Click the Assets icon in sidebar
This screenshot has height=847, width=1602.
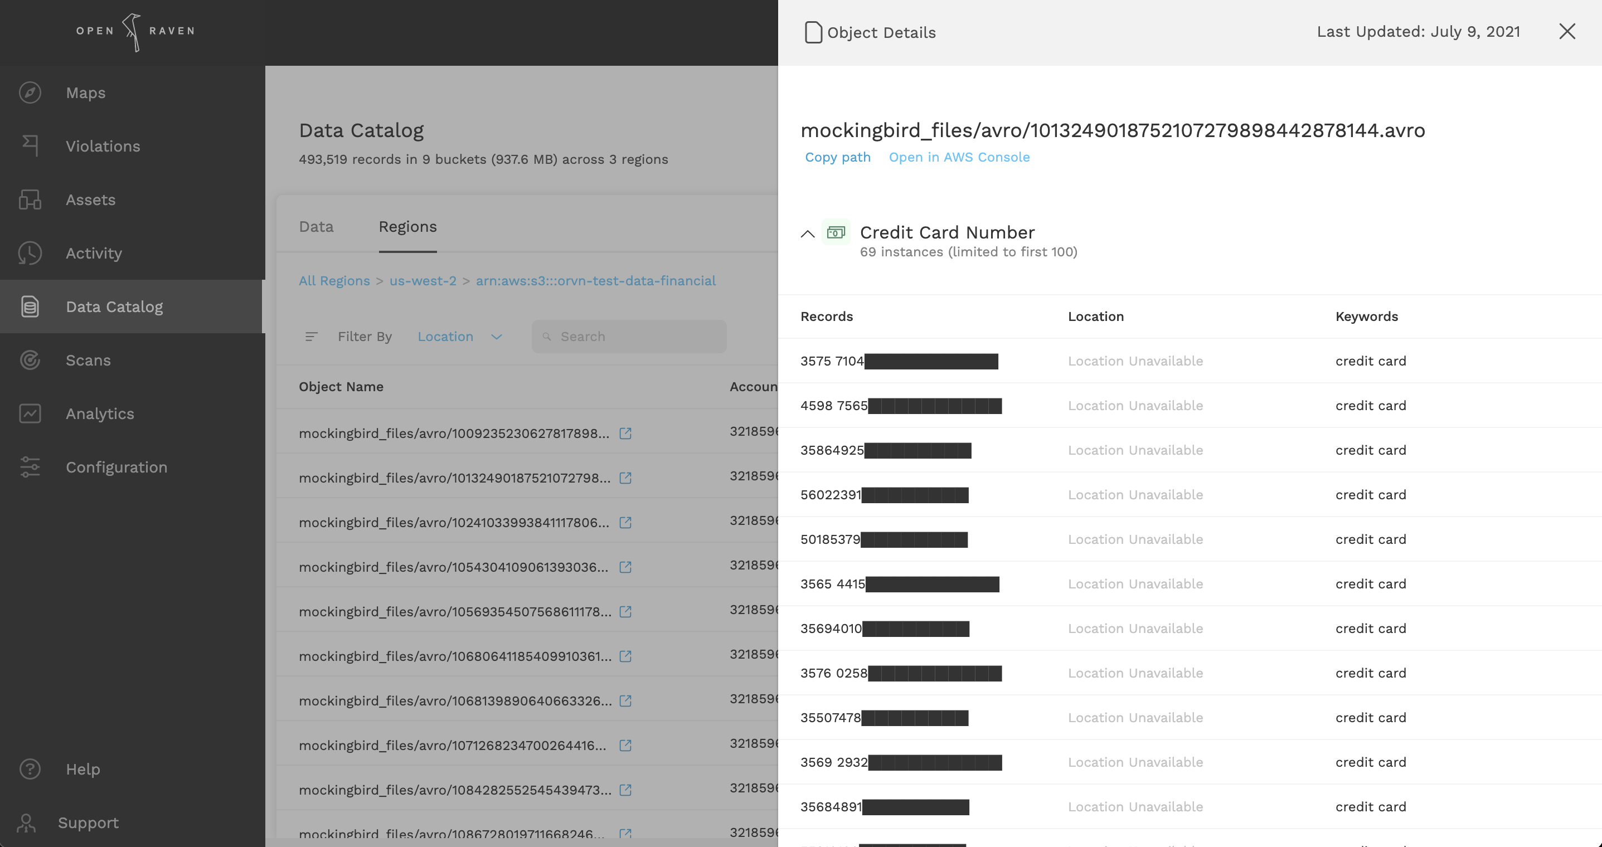point(30,199)
